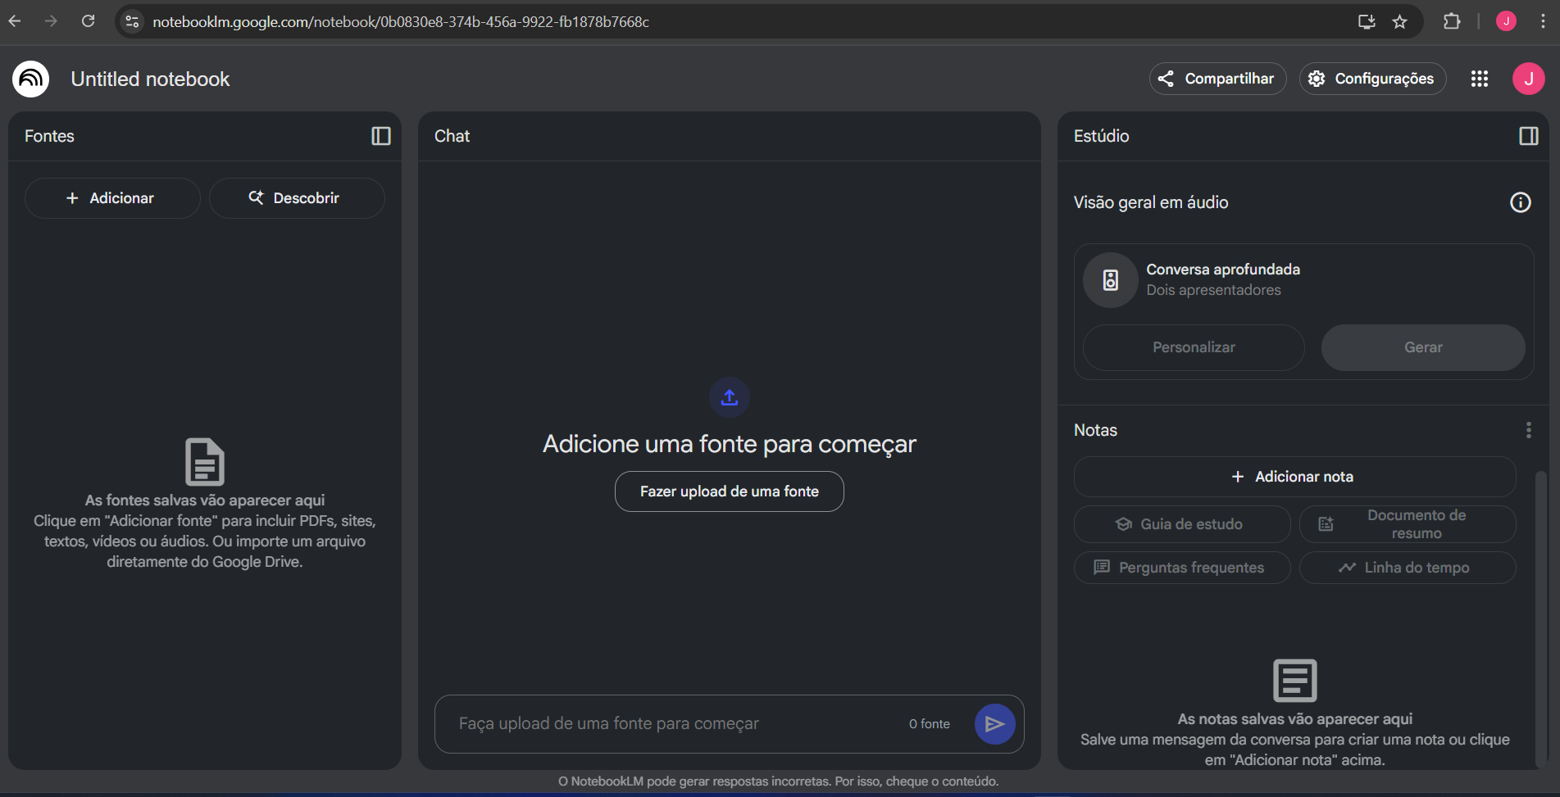
Task: Reload the page
Action: [89, 21]
